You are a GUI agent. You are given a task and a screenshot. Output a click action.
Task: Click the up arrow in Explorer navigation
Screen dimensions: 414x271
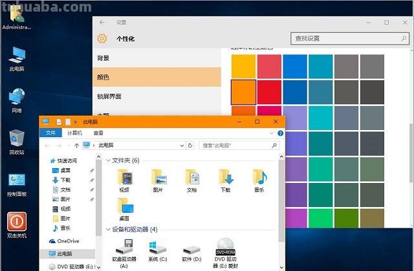(x=76, y=146)
